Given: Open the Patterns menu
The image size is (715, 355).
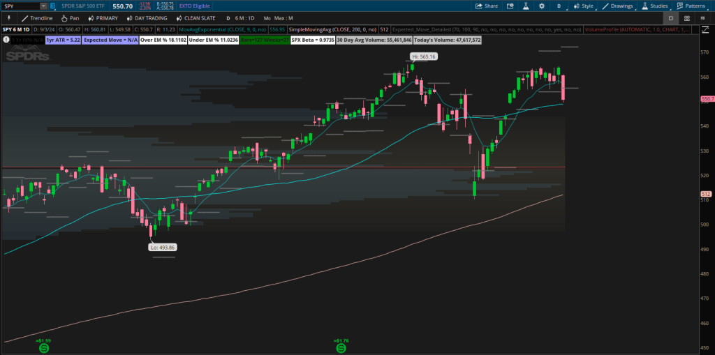Looking at the screenshot, I should (x=691, y=6).
